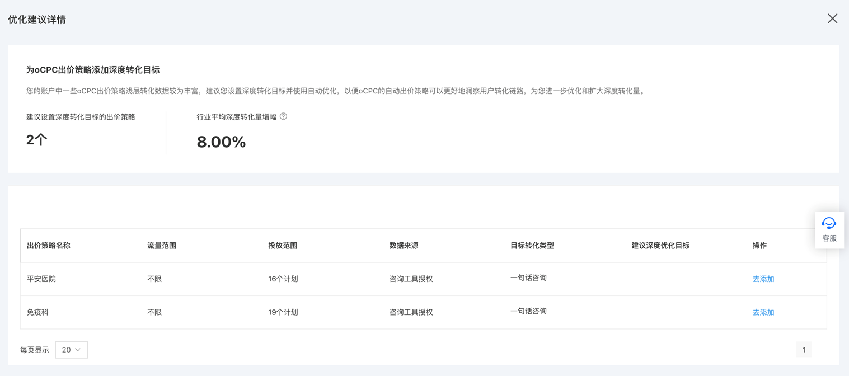Click help icon beside 行业平均深度转化量增幅

(x=284, y=116)
